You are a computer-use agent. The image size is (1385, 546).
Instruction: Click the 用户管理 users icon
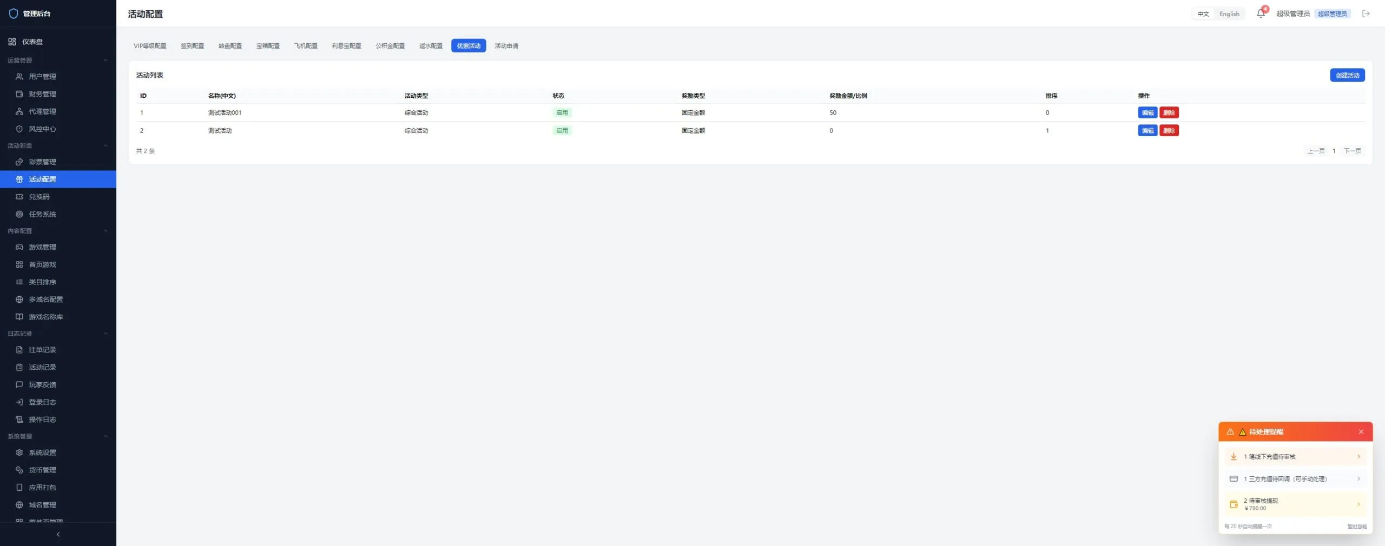[19, 76]
